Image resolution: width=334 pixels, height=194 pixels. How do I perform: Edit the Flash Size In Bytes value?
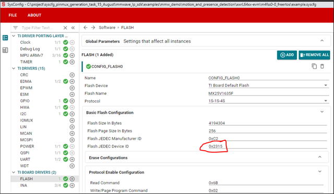(x=268, y=123)
